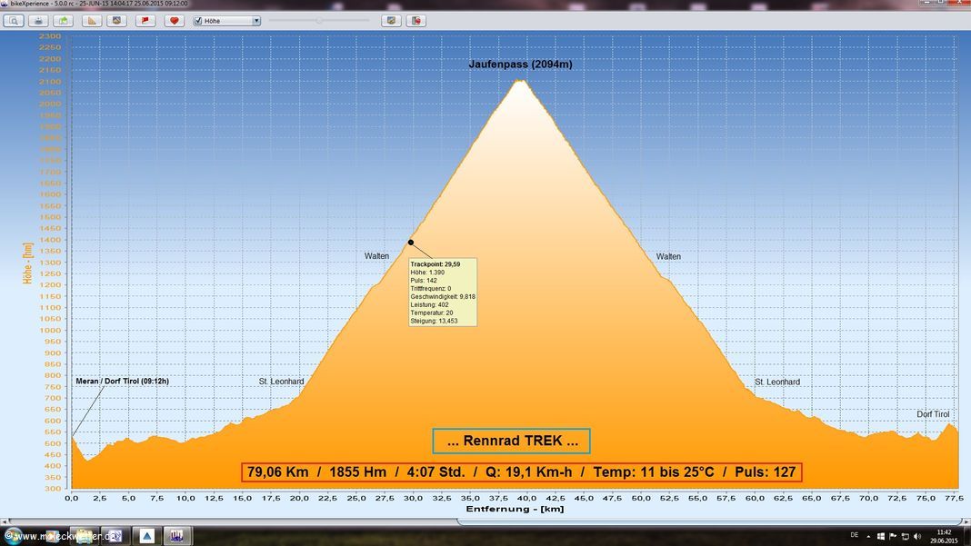971x546 pixels.
Task: Select the black trackpoint marker on the curve
Action: [x=411, y=243]
